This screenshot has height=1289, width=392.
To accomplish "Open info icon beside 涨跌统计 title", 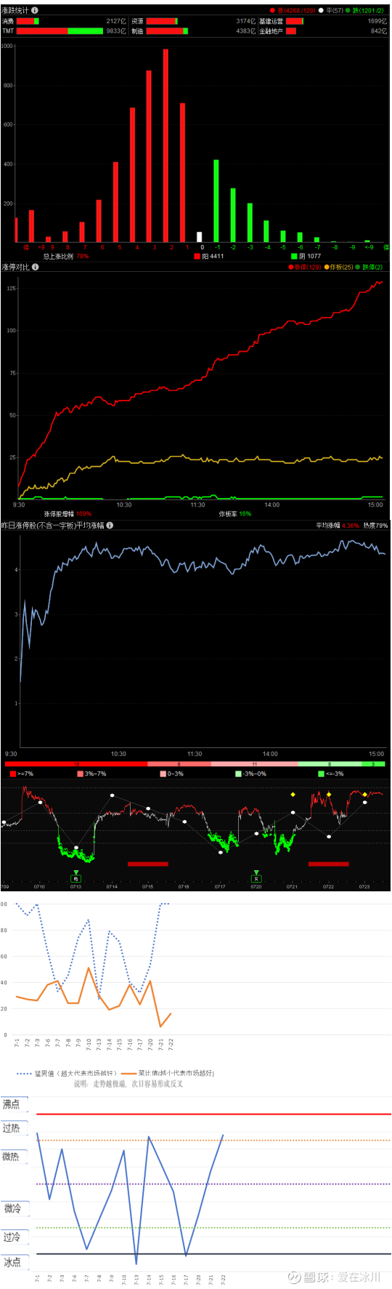I will click(x=35, y=10).
